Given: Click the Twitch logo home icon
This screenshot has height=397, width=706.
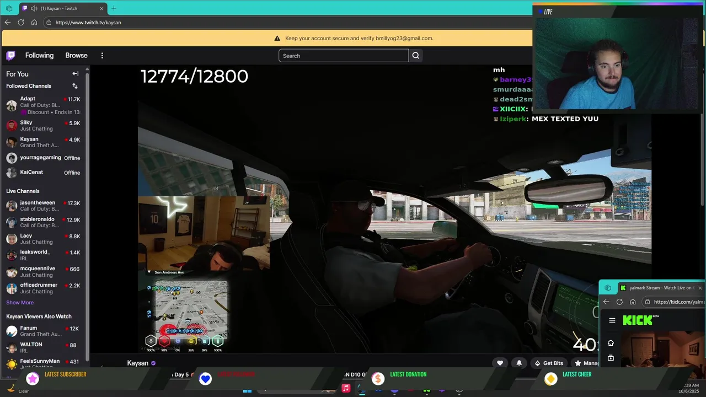Looking at the screenshot, I should [10, 55].
